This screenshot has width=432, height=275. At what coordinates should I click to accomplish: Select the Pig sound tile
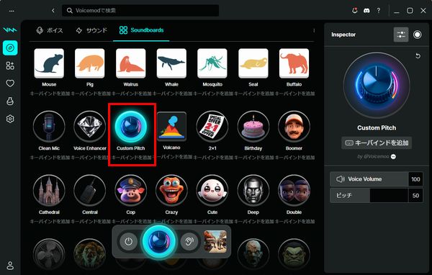point(90,63)
